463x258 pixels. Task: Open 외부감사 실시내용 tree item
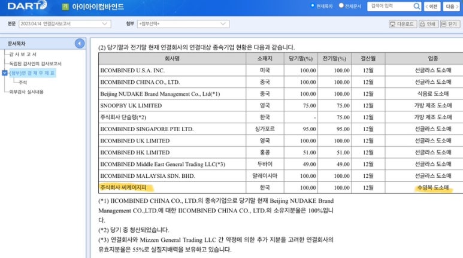coord(26,92)
